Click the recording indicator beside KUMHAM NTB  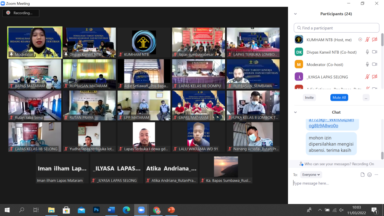(x=360, y=40)
